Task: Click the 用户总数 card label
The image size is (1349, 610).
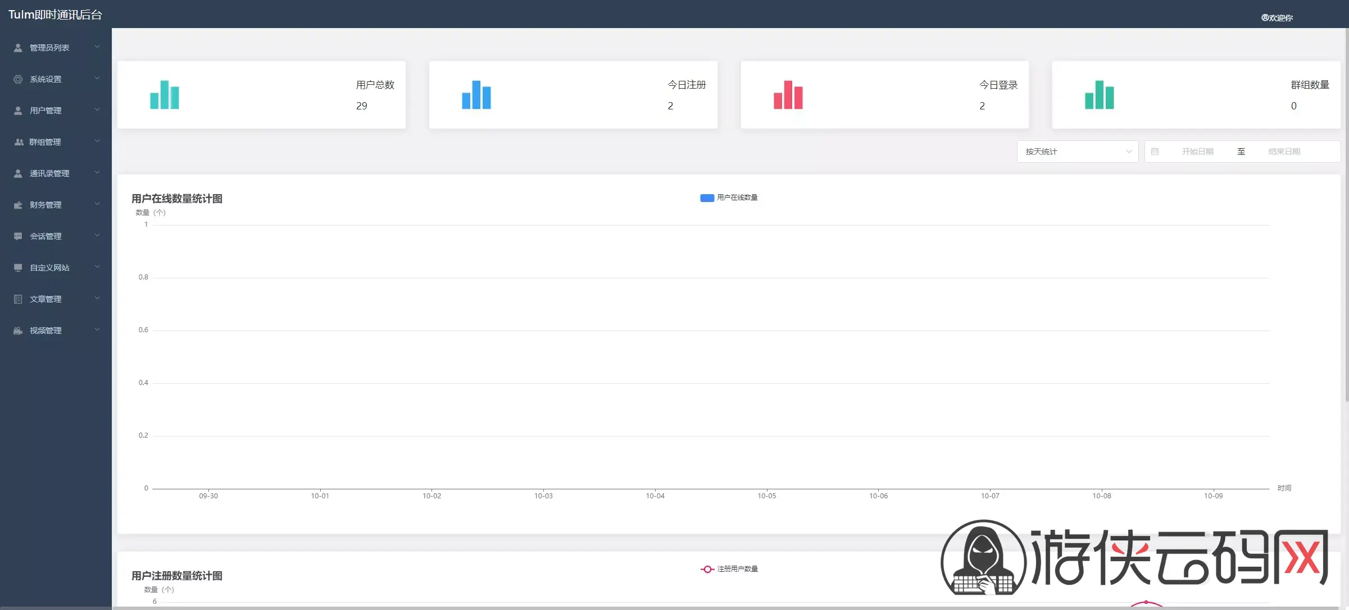Action: click(375, 85)
